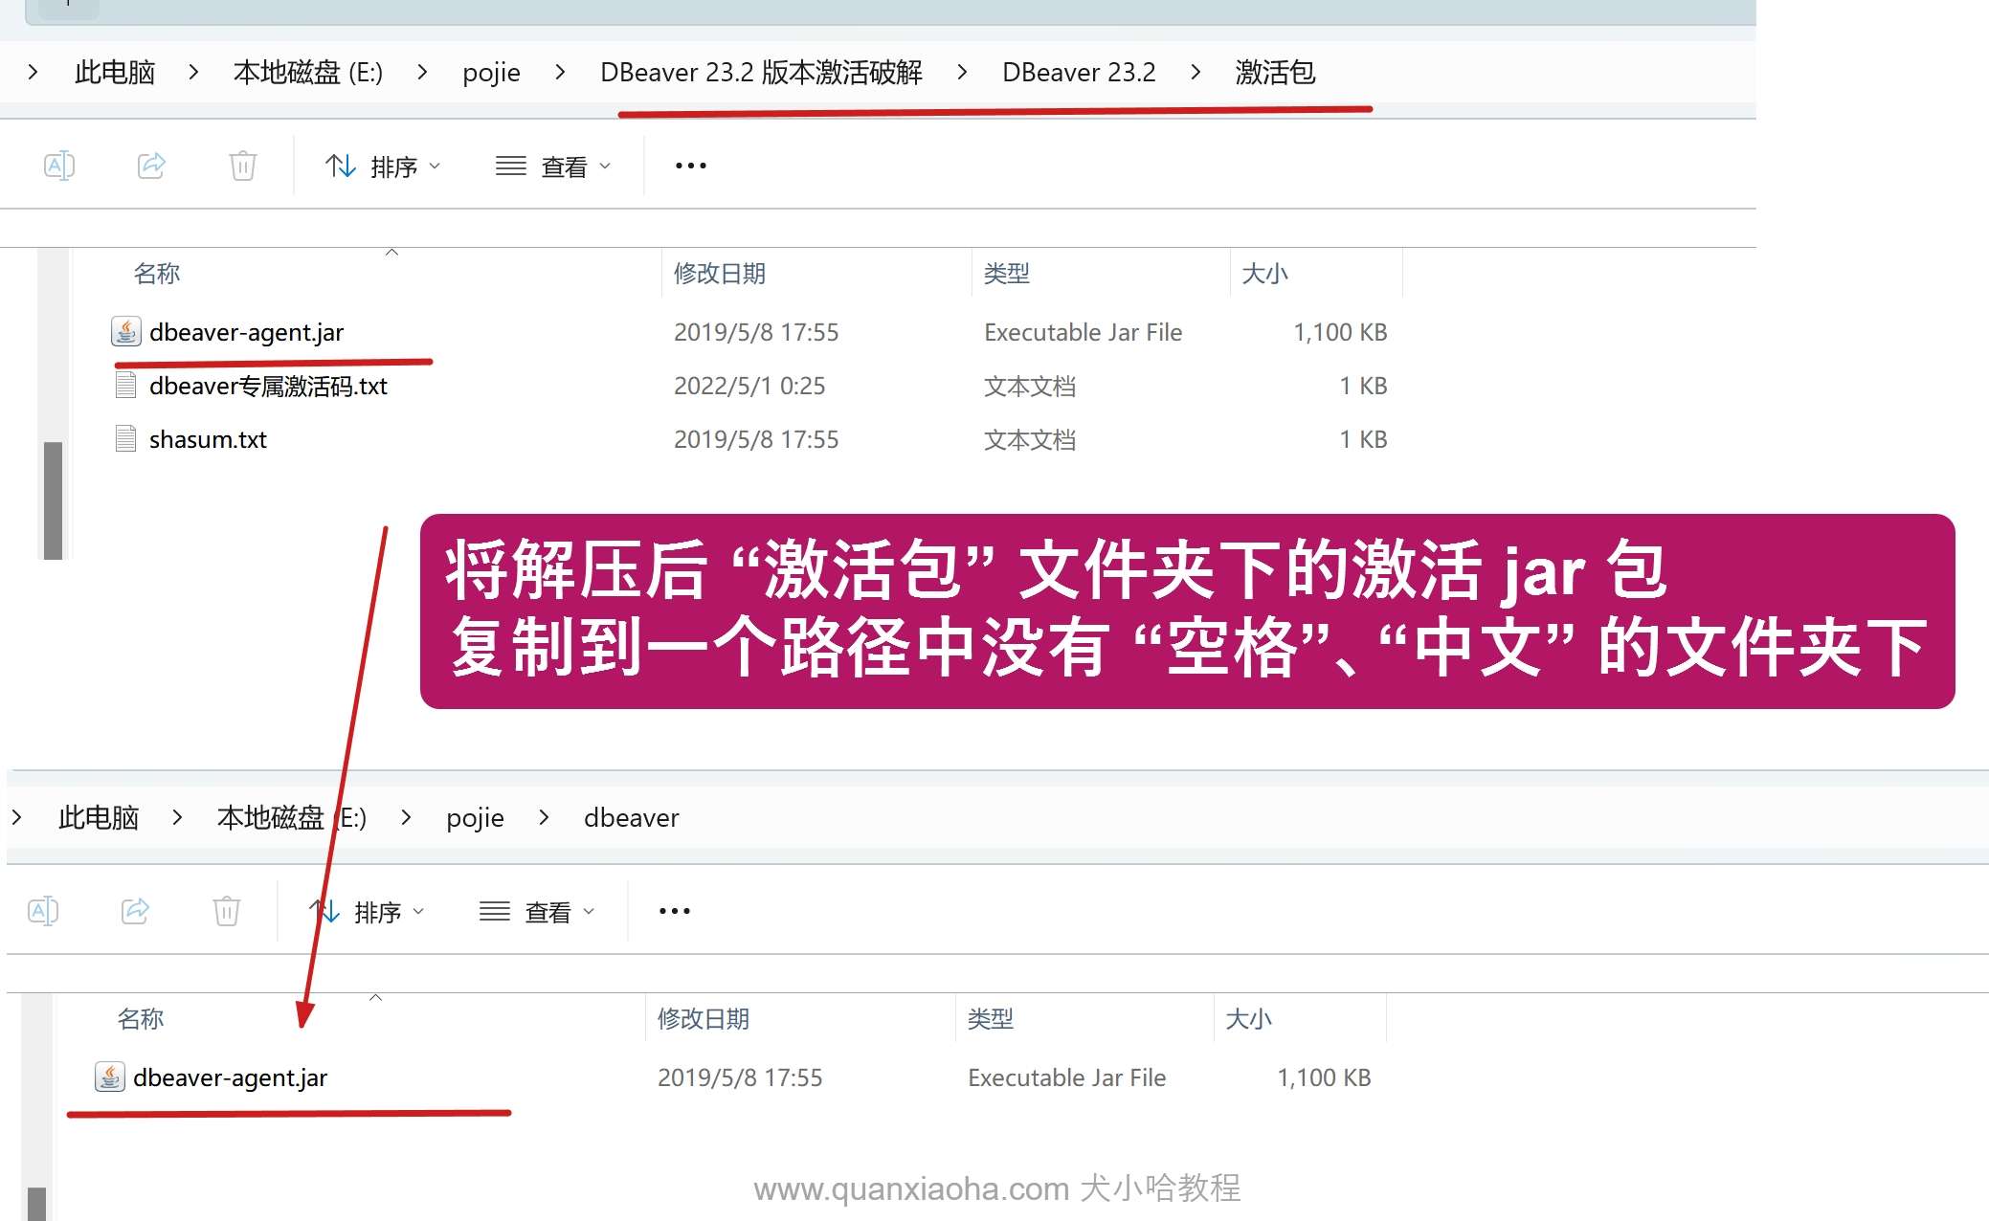Click 1,100 KB size cell in 激活包 folder

1340,332
